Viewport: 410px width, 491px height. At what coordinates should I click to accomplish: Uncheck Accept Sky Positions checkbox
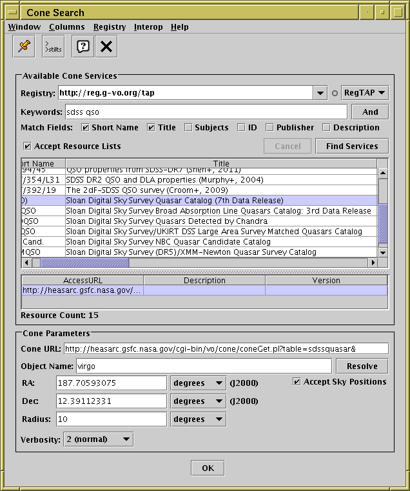[x=297, y=382]
